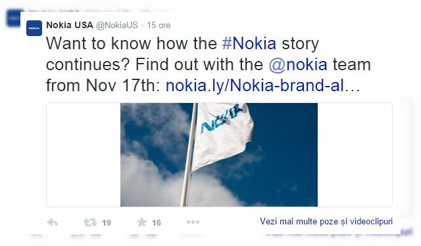Click the Nokia USA profile avatar
Screen dimensions: 421x246
pyautogui.click(x=34, y=28)
